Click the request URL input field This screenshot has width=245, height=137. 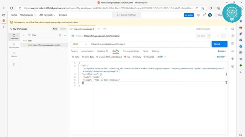pyautogui.click(x=150, y=44)
